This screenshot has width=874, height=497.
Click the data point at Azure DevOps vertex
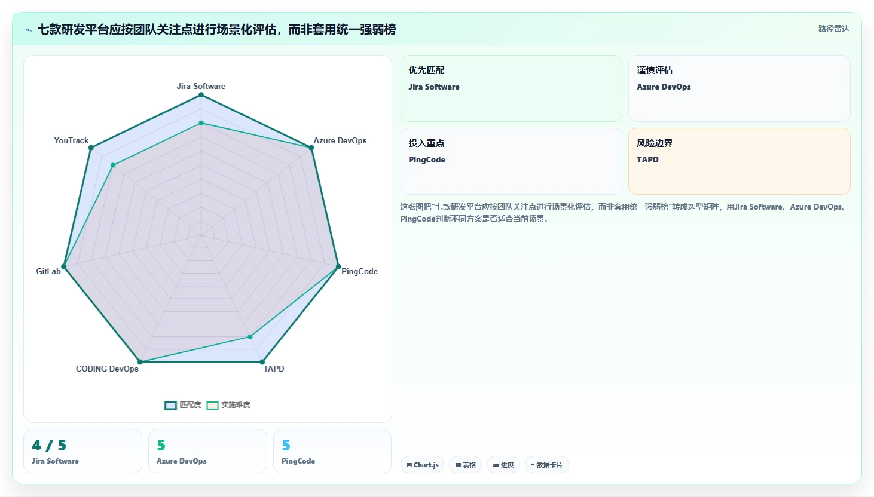coord(311,148)
